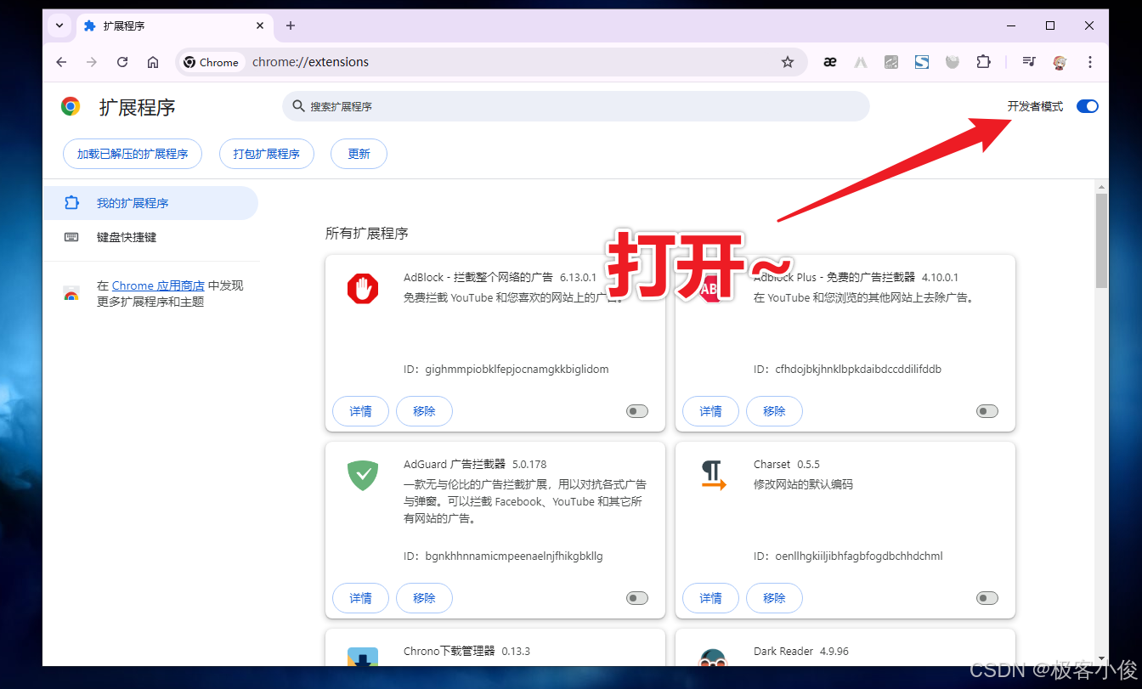Click the AdGuard green shield icon

[x=363, y=475]
